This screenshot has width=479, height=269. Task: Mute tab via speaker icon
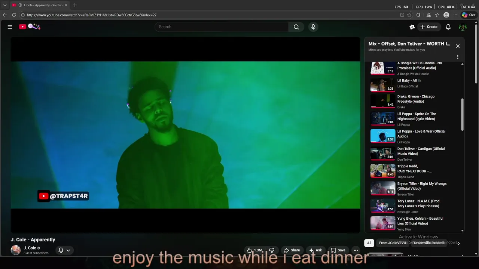pos(19,5)
